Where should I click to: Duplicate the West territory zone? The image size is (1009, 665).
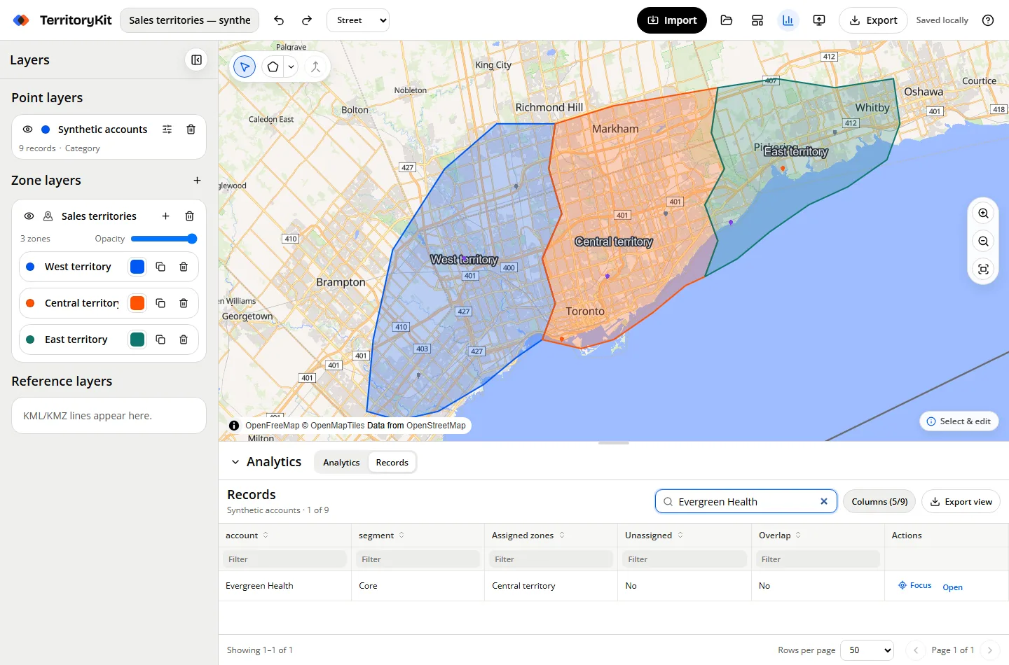click(x=160, y=267)
